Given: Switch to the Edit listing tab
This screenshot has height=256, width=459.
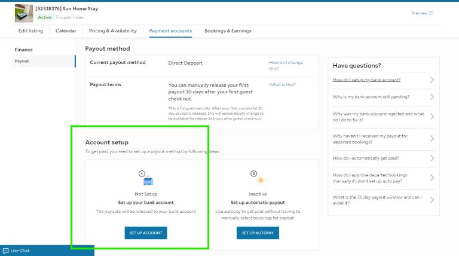Looking at the screenshot, I should pyautogui.click(x=30, y=31).
